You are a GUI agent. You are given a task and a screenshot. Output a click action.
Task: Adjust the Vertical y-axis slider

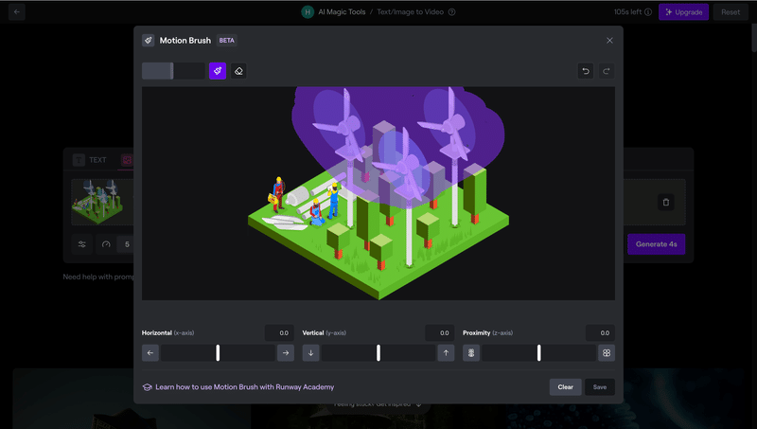pyautogui.click(x=378, y=352)
